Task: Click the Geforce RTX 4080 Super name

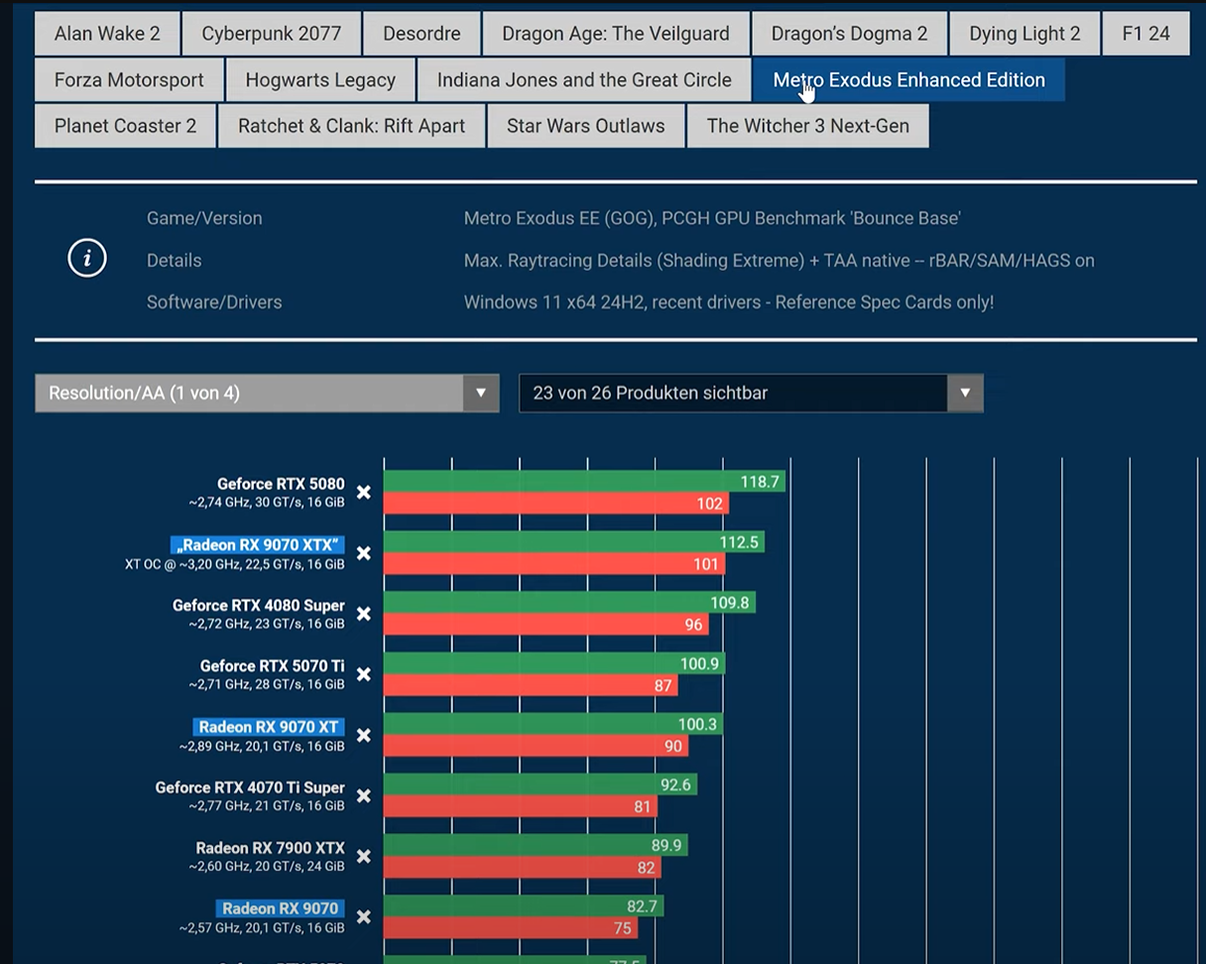Action: coord(258,605)
